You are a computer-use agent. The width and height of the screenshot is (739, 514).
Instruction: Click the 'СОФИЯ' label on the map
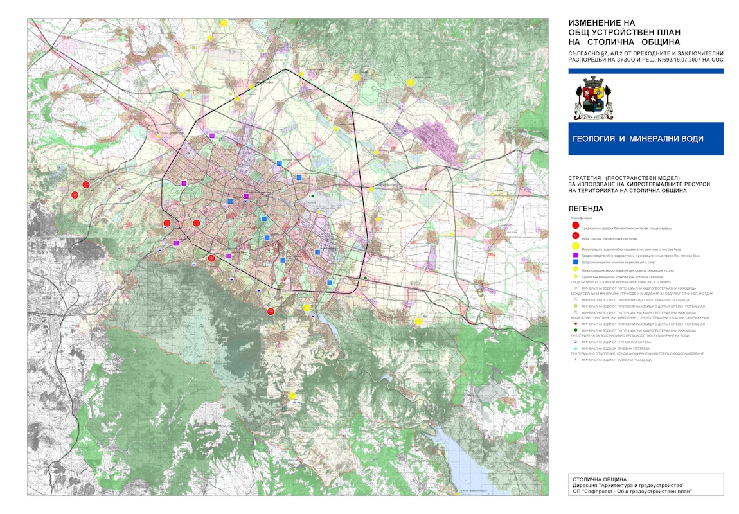coord(308,201)
